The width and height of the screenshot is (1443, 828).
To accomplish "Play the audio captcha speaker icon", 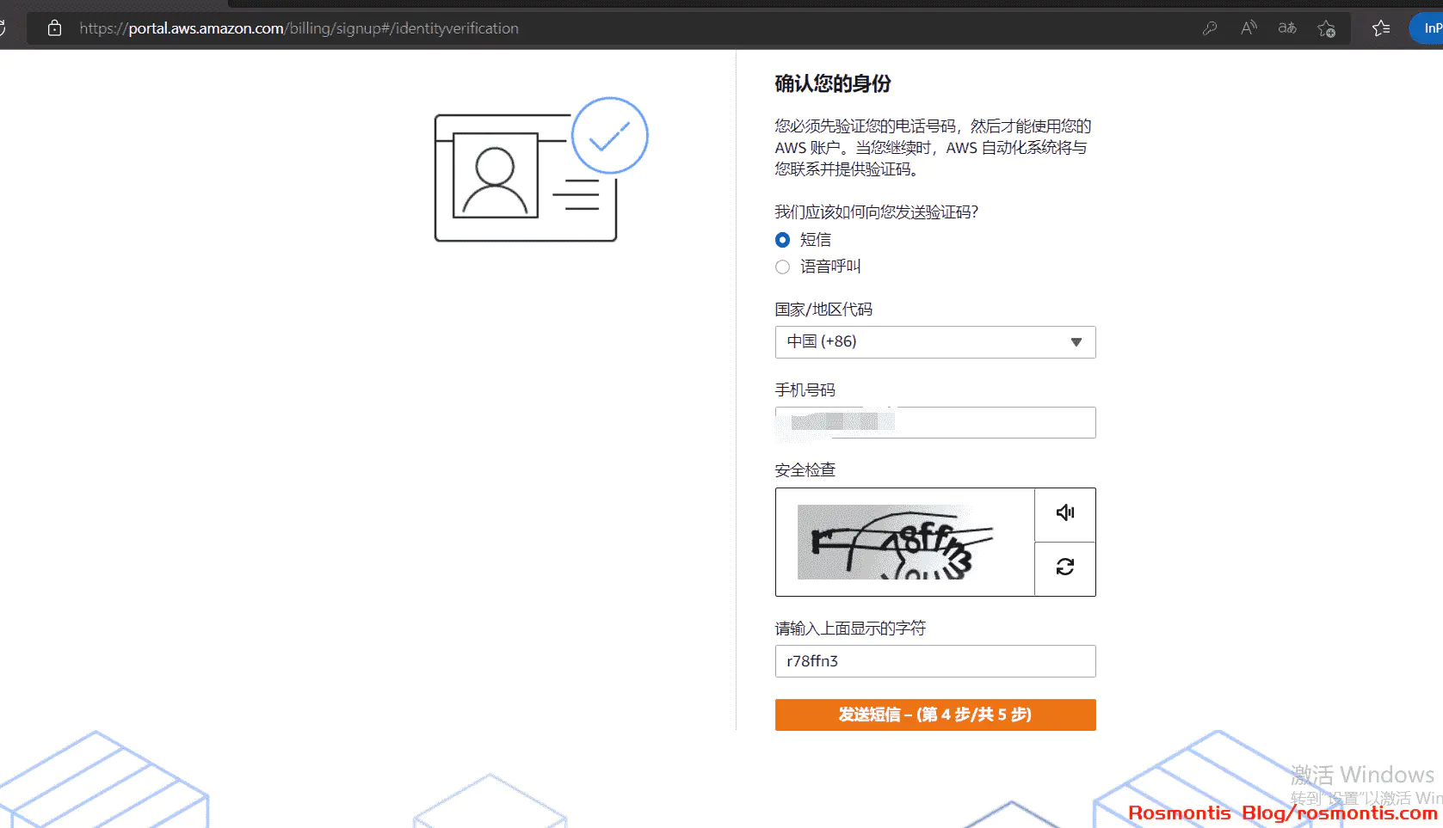I will click(1065, 513).
